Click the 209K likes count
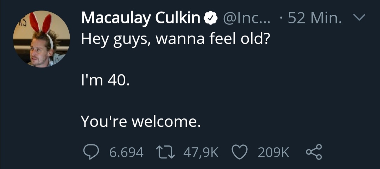 pyautogui.click(x=273, y=152)
